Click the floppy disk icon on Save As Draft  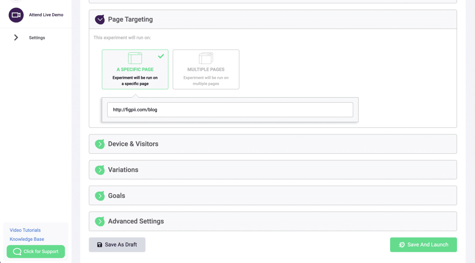click(99, 245)
